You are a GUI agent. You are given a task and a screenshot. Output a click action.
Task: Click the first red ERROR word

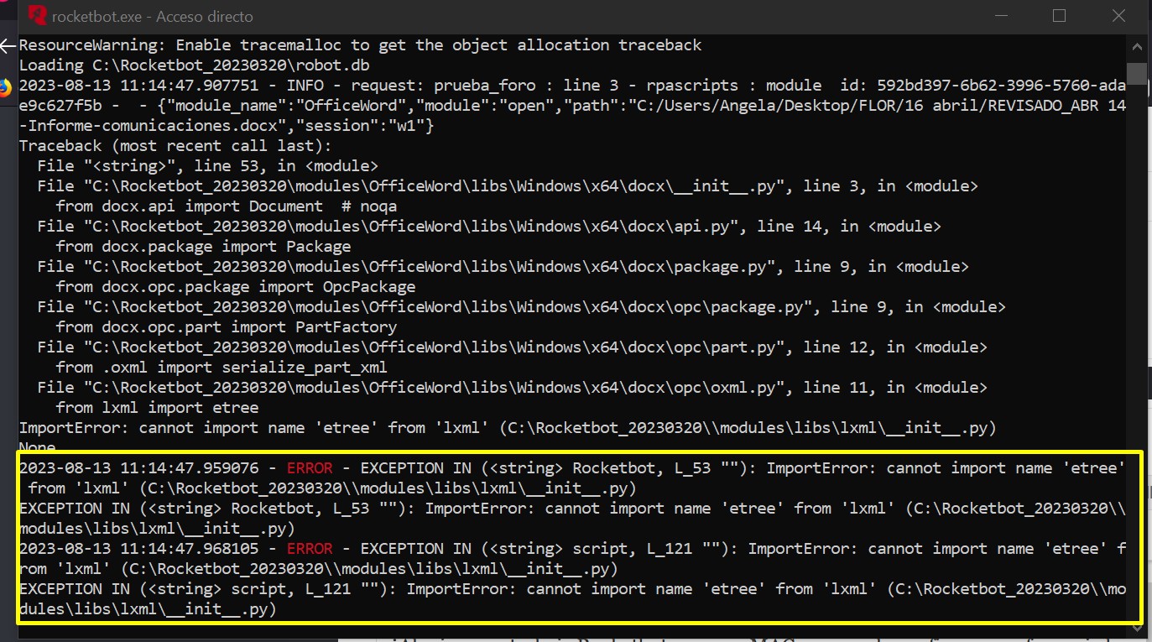click(310, 467)
